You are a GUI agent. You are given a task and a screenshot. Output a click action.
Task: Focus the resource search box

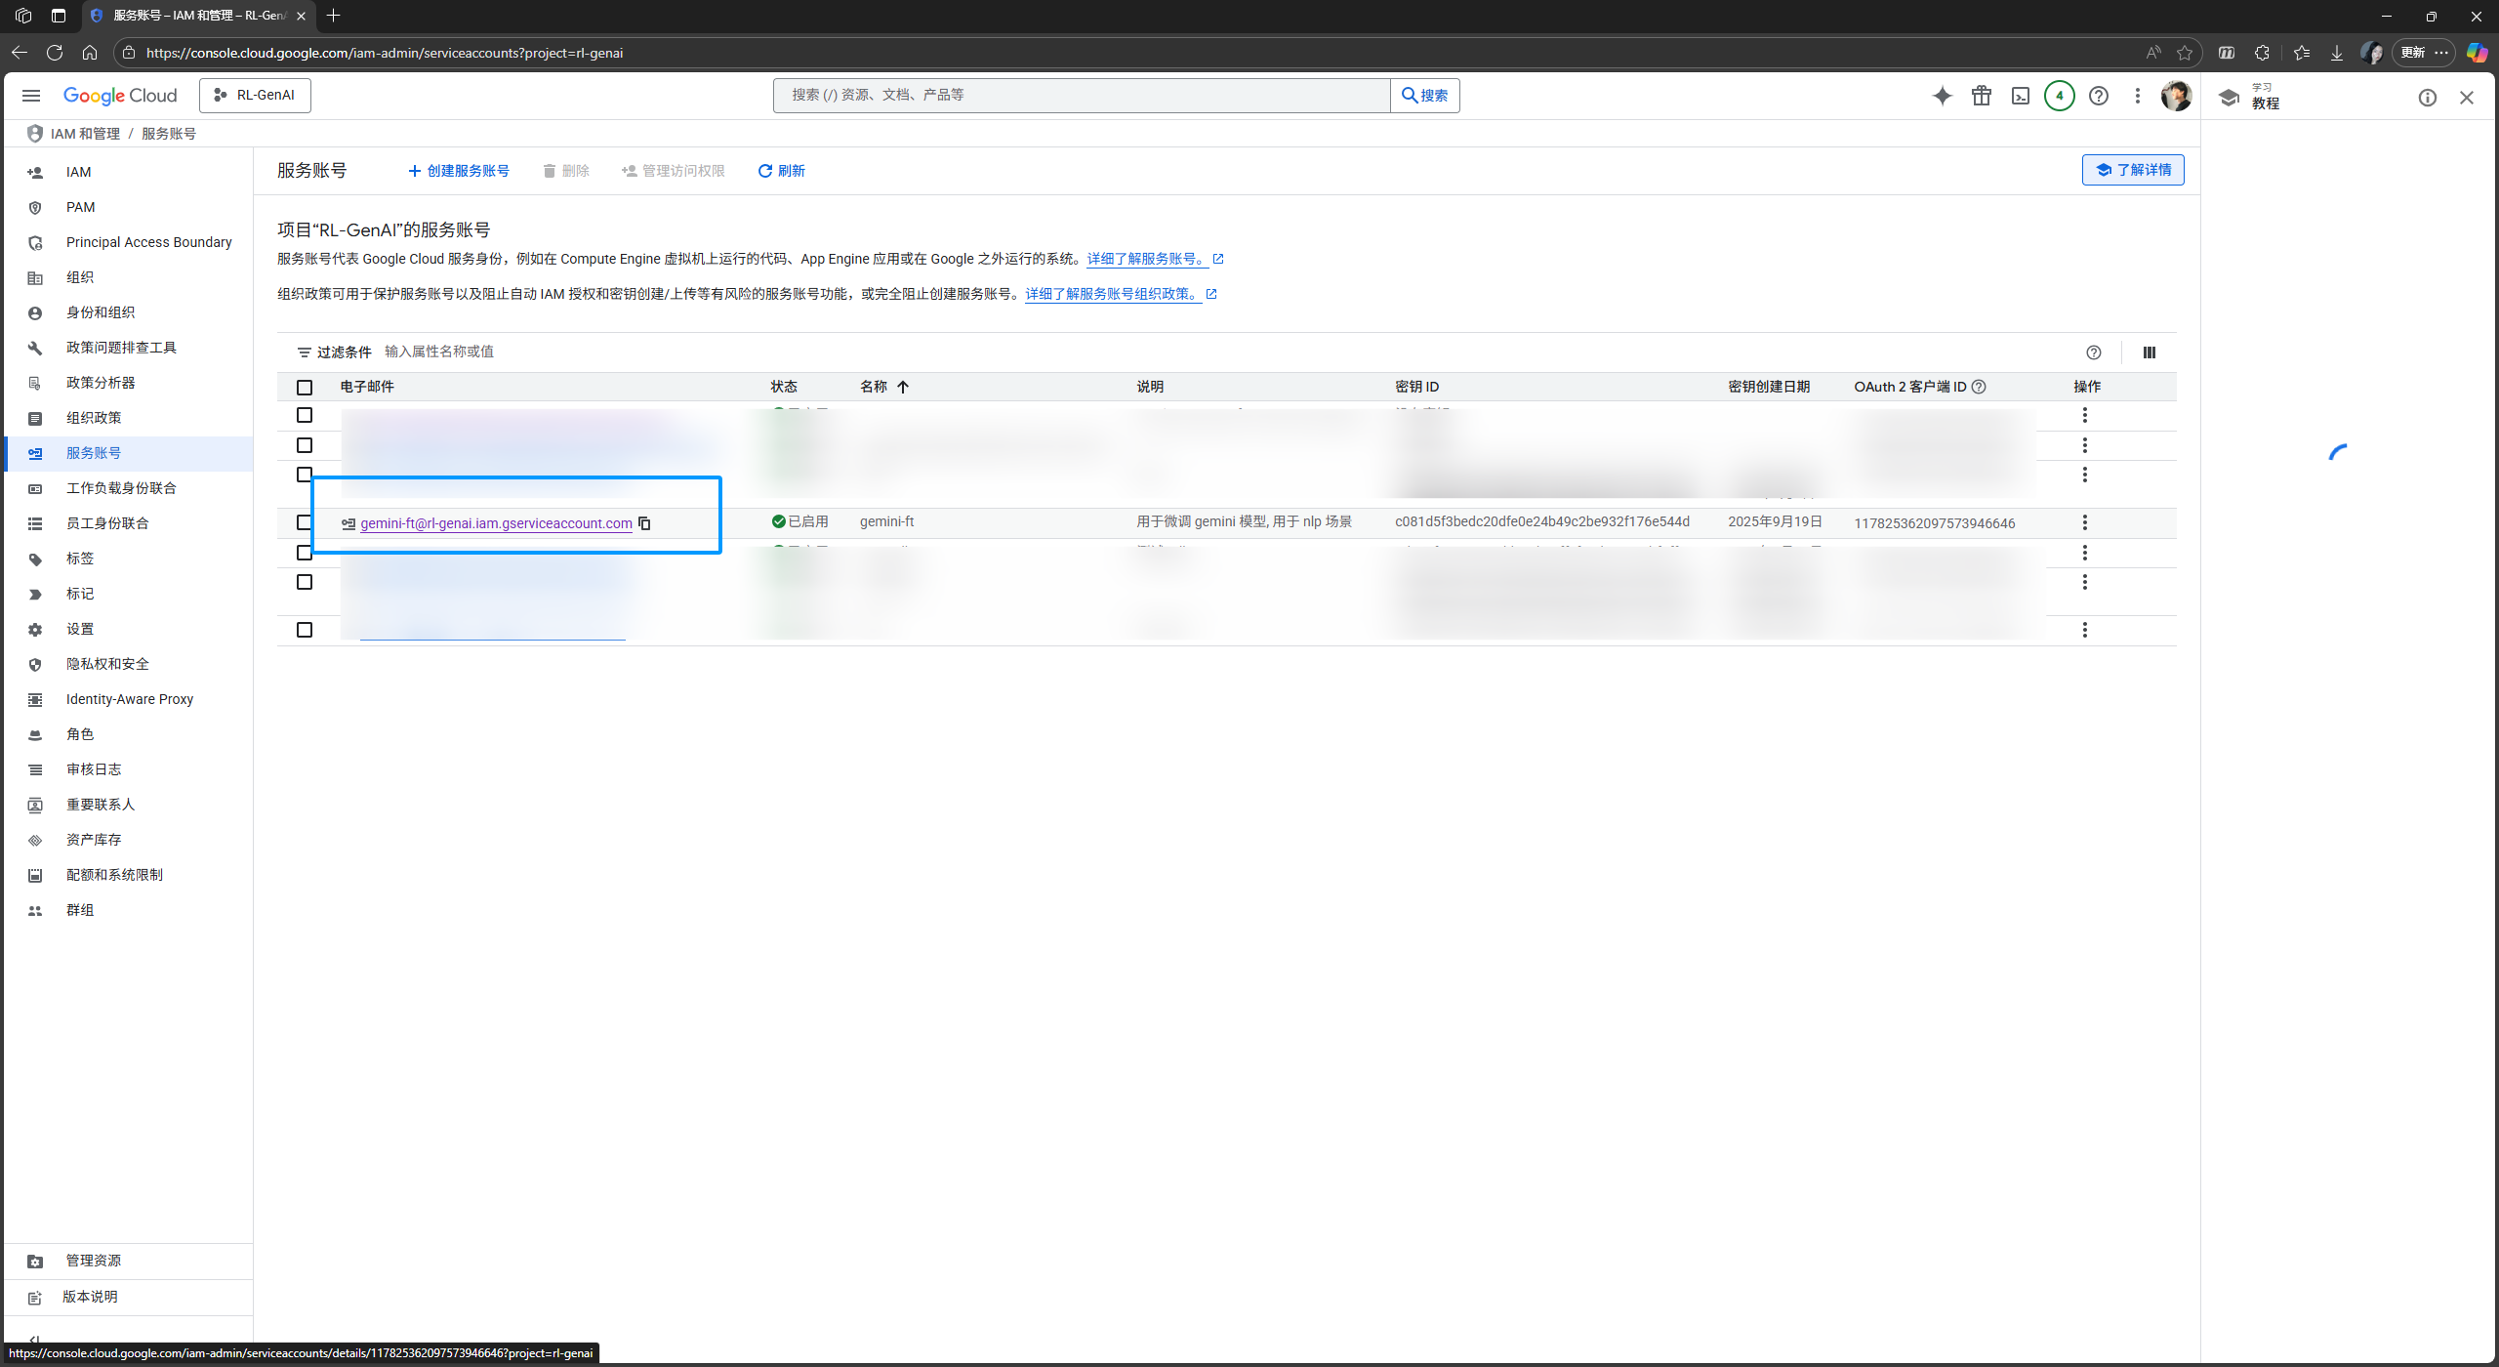(x=1082, y=95)
